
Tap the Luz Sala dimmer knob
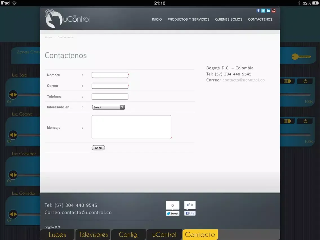point(13,95)
